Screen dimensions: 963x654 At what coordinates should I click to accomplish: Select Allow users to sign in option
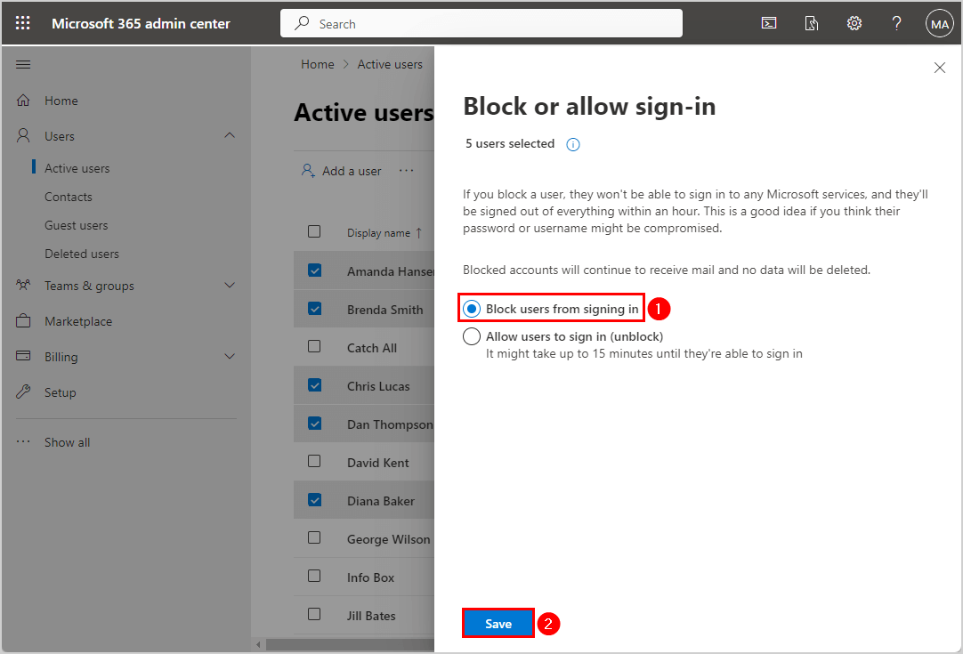472,337
